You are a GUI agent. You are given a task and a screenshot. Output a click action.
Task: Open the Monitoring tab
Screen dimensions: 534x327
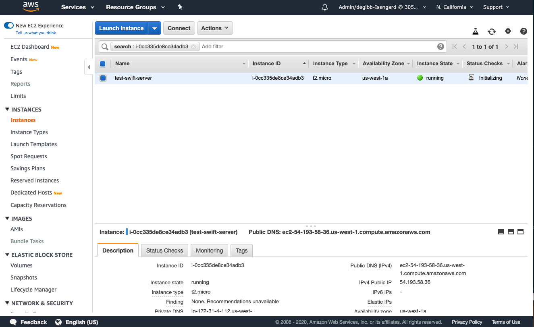click(209, 250)
